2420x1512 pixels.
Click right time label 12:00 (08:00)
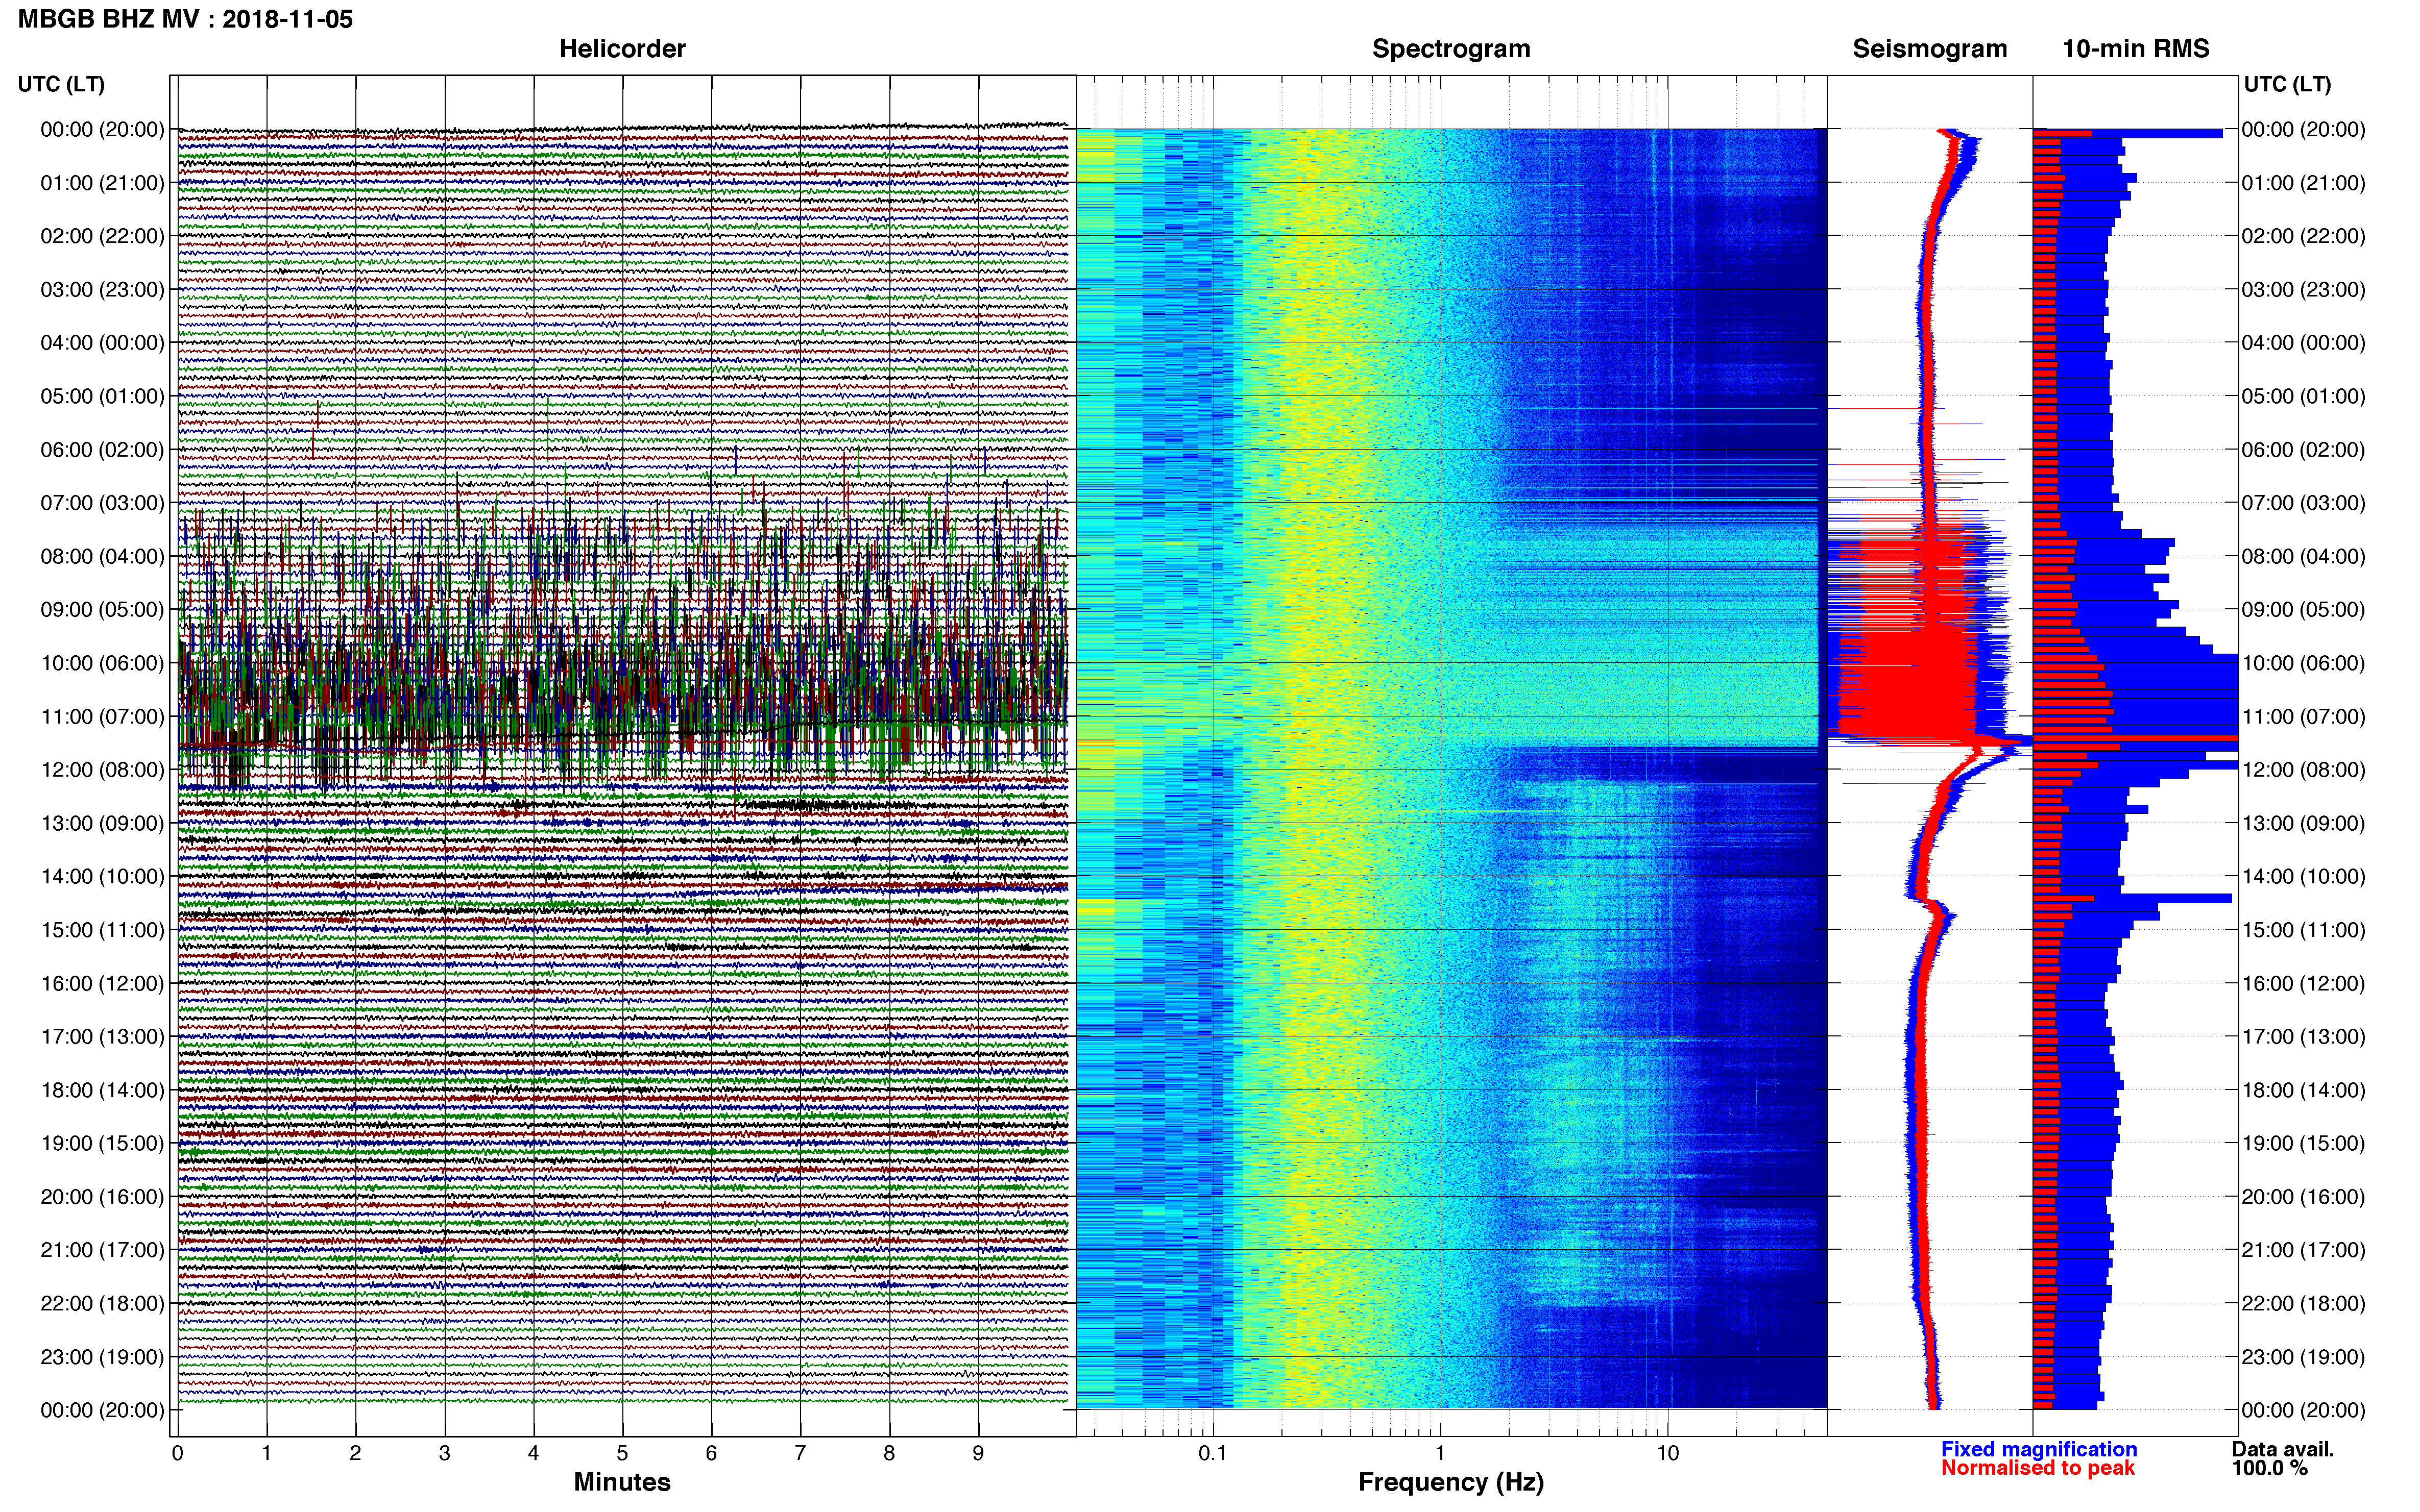pos(2304,770)
